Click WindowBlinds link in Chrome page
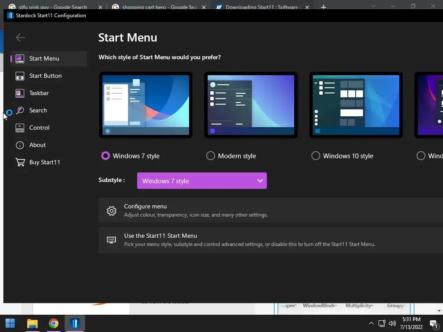Image resolution: width=443 pixels, height=332 pixels. click(320, 306)
